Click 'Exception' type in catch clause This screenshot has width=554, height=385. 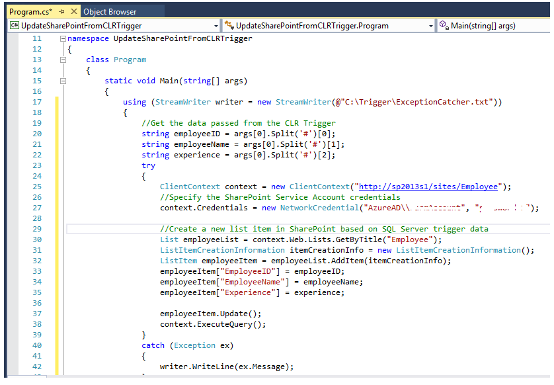pyautogui.click(x=194, y=345)
